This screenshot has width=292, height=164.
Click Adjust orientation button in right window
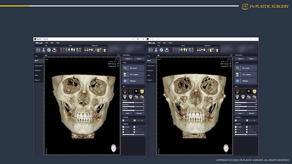click(x=240, y=59)
